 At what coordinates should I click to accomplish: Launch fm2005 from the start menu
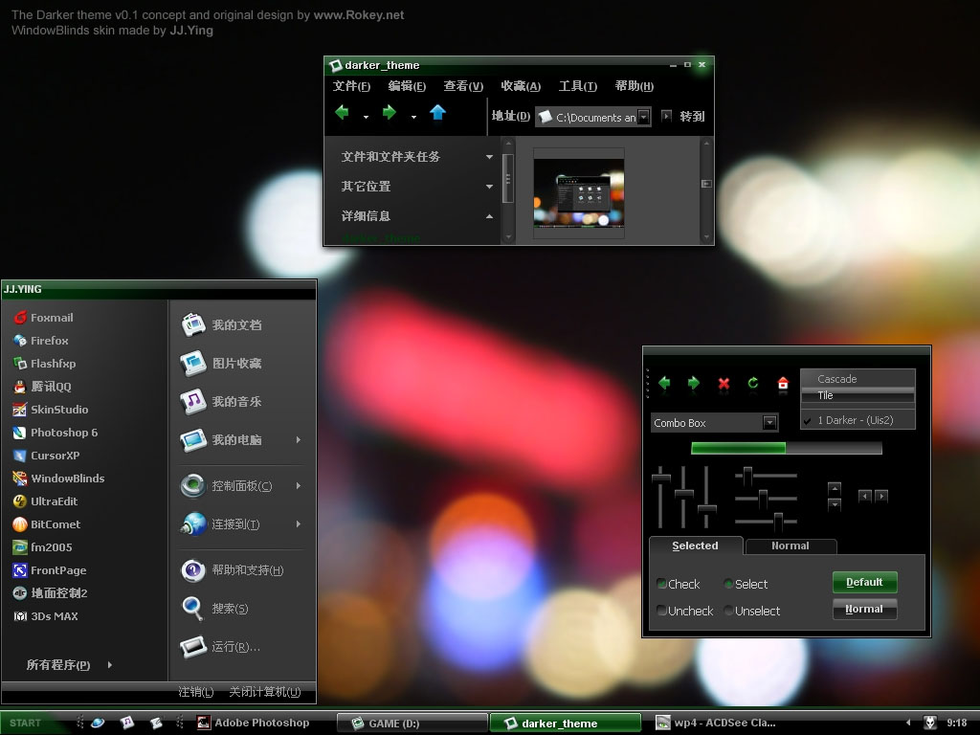(x=42, y=547)
